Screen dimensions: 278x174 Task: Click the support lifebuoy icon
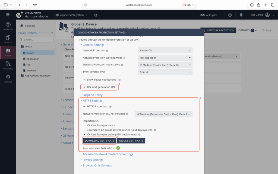pos(230,15)
